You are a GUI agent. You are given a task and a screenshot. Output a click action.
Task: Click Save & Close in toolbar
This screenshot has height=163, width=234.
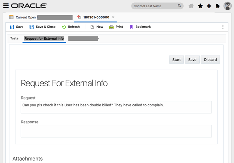click(42, 27)
